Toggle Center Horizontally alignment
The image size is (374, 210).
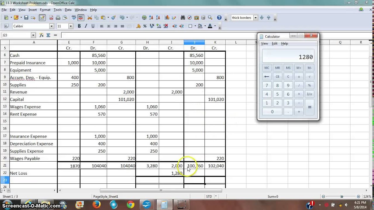[109, 26]
